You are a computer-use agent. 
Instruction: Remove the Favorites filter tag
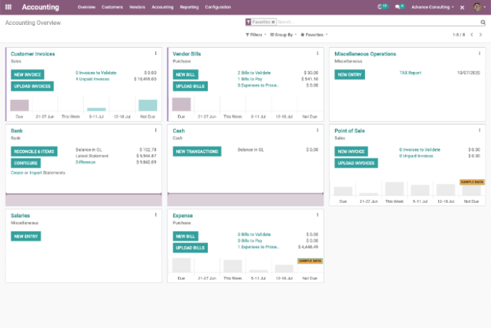(x=273, y=22)
